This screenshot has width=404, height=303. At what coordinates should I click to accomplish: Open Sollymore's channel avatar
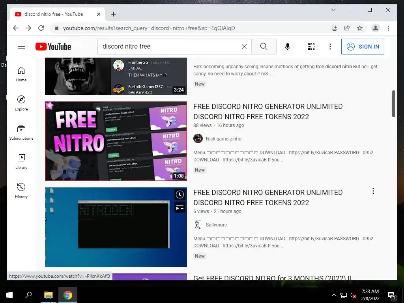(198, 224)
